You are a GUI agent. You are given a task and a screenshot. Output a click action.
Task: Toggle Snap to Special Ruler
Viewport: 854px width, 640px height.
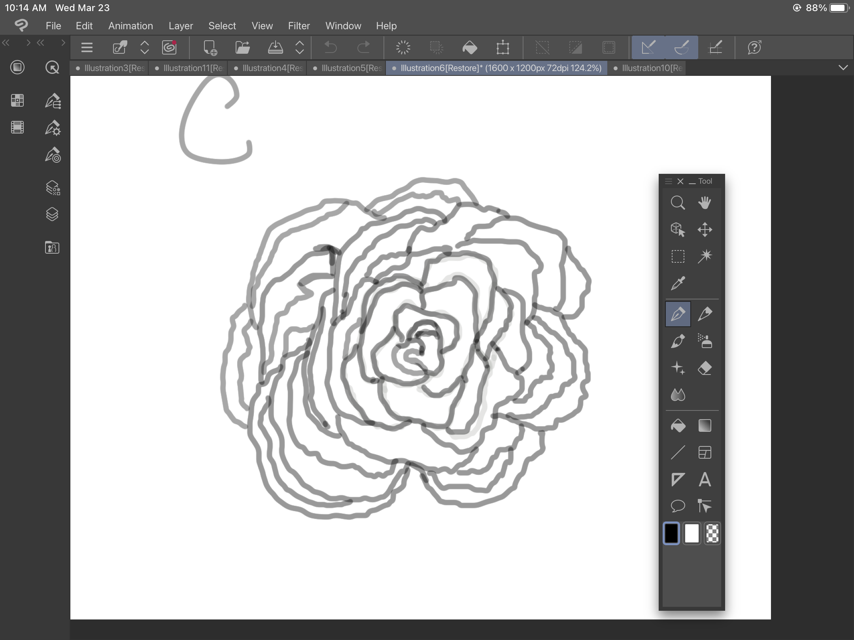(x=682, y=48)
